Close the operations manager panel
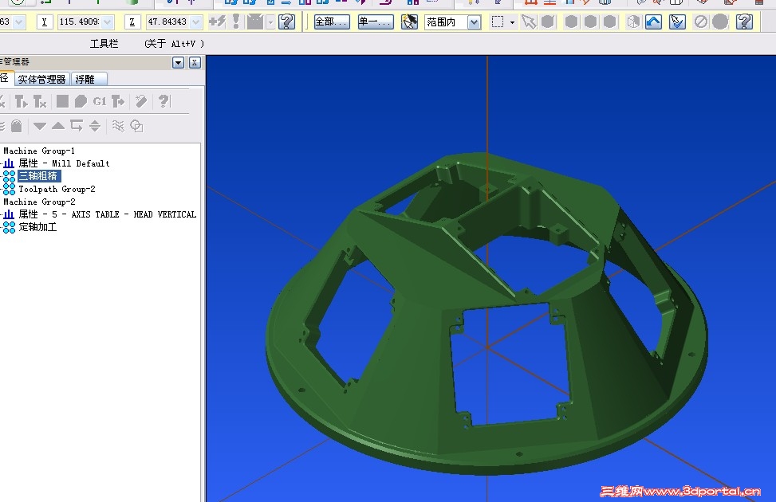This screenshot has width=776, height=502. (x=195, y=62)
